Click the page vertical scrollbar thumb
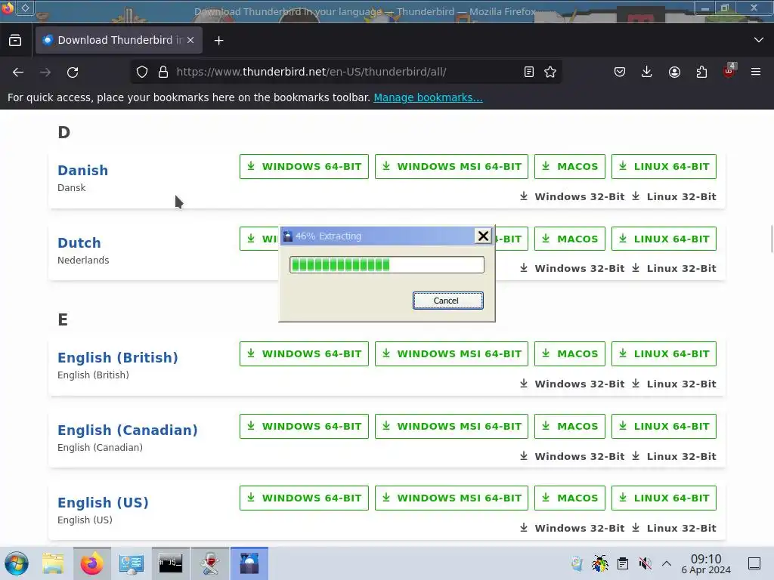Viewport: 774px width, 580px height. pos(771,239)
